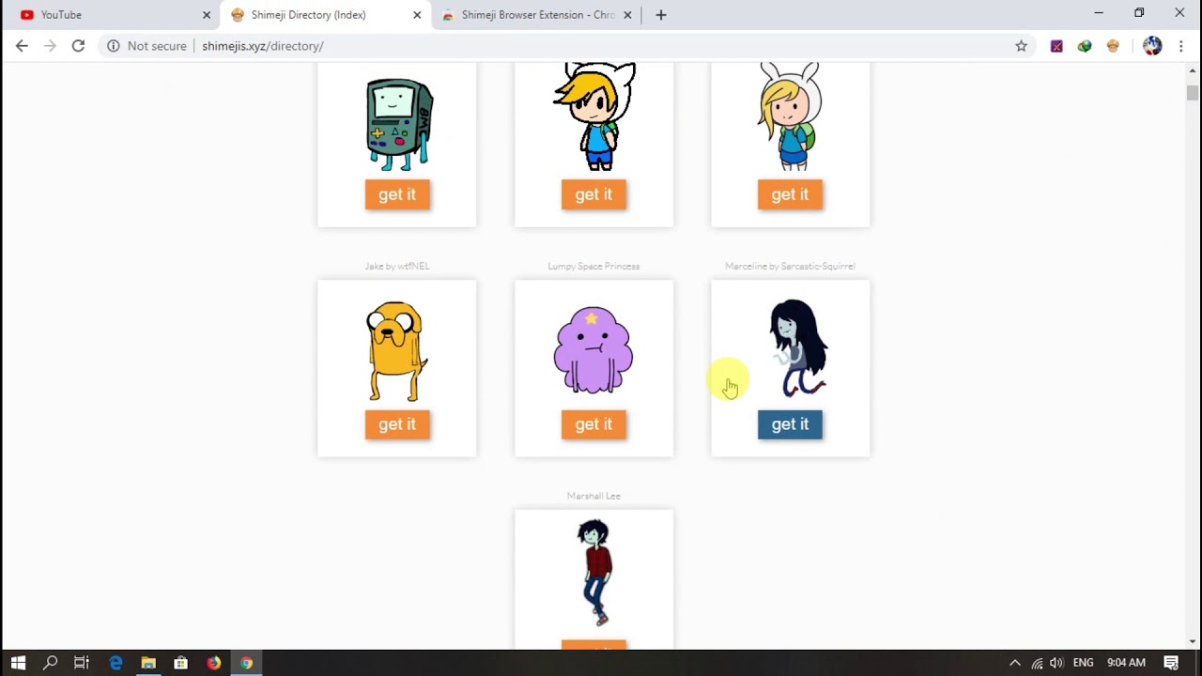This screenshot has width=1202, height=676.
Task: Open the Shimeji mushroom extension icon
Action: (1113, 46)
